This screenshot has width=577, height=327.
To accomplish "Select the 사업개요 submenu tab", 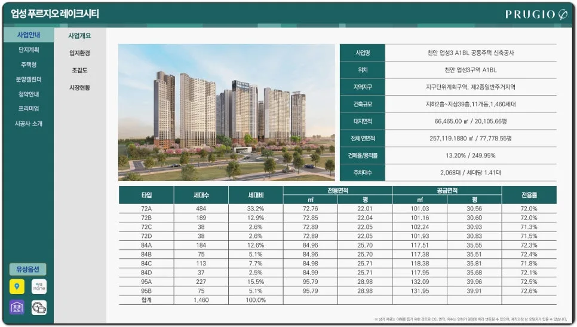I will tap(80, 36).
